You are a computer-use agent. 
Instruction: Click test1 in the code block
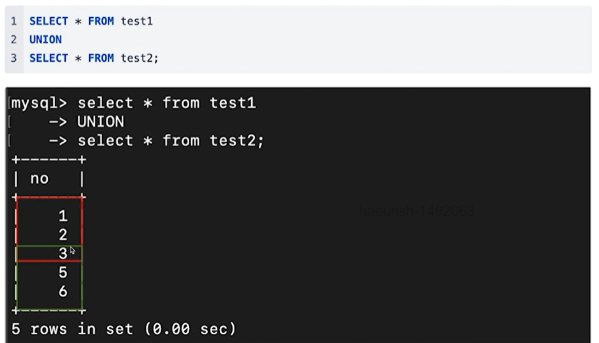137,21
